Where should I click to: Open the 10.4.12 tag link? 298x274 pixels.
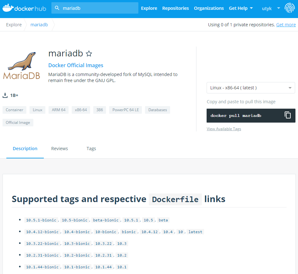[149, 232]
